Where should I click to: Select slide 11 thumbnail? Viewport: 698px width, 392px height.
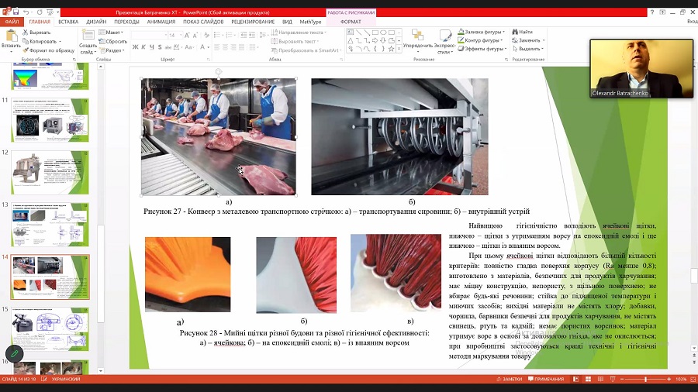50,120
